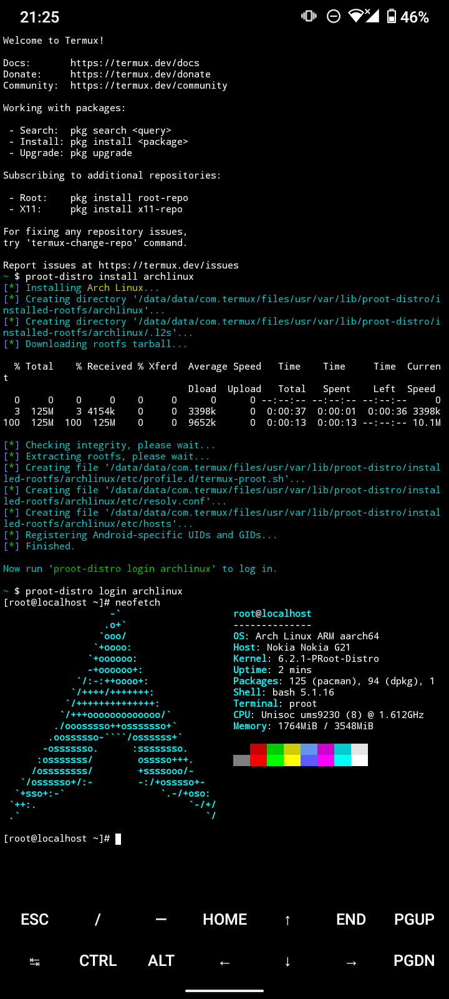Tap the terminal cursor at the prompt

coord(118,839)
